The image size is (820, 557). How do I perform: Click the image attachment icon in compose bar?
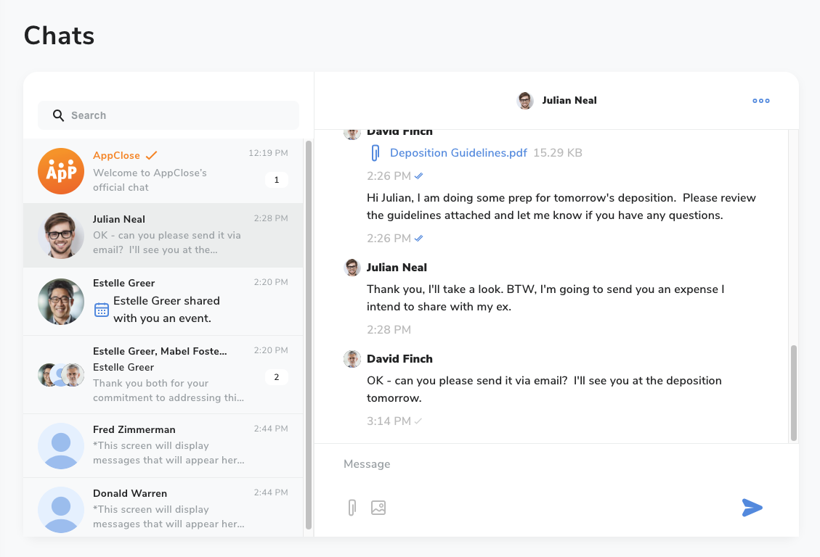point(378,508)
